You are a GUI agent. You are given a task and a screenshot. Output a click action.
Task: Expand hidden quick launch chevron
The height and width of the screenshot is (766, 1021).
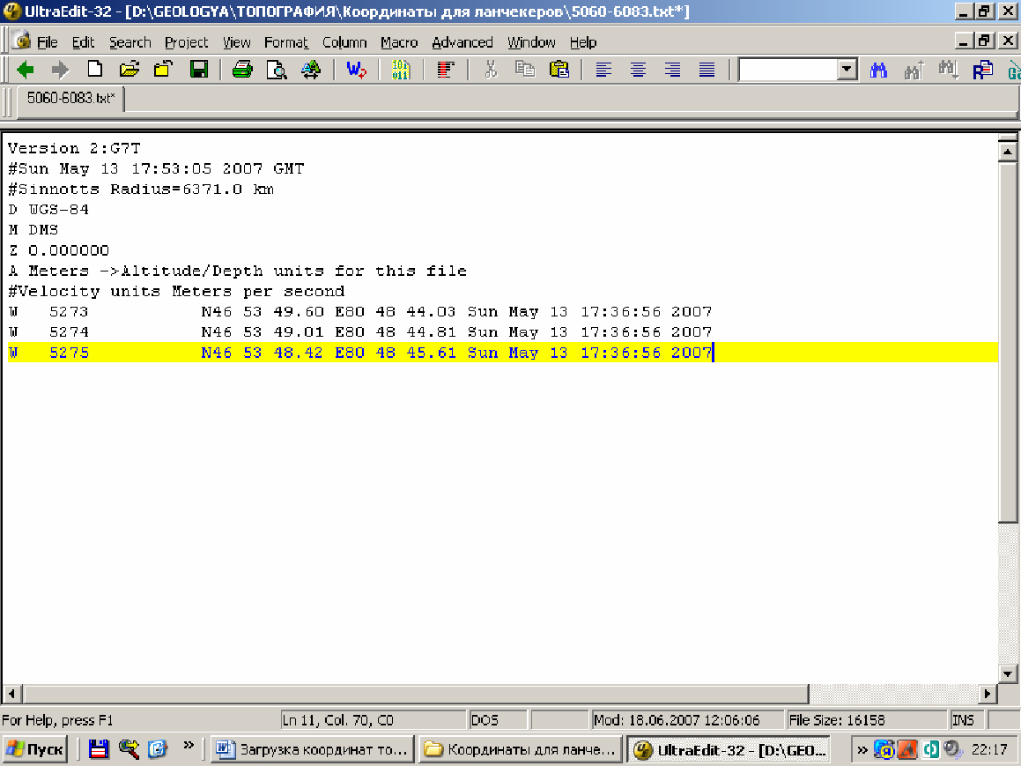tap(189, 745)
